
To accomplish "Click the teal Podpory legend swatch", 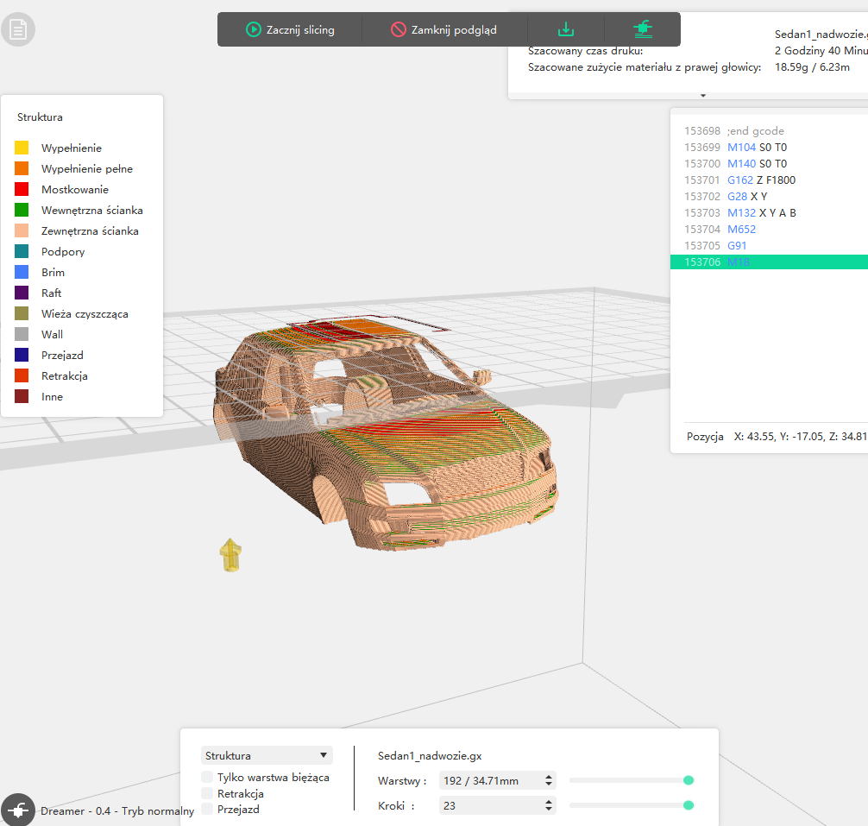I will tap(22, 252).
